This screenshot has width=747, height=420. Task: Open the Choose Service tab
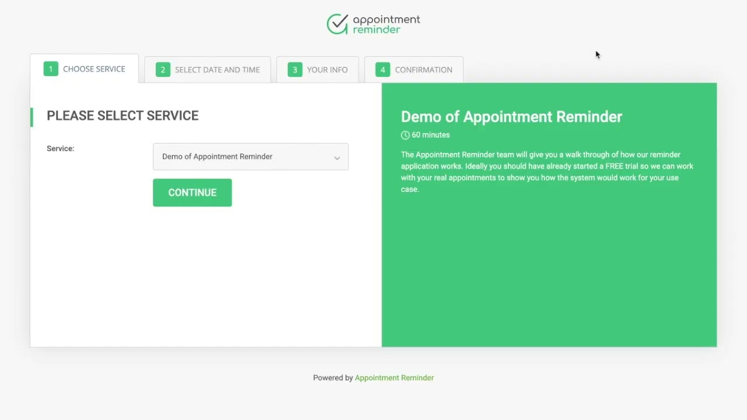click(x=85, y=69)
